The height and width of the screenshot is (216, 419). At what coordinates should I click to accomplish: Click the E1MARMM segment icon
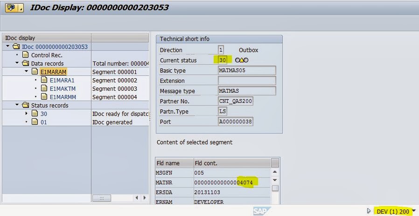44,96
